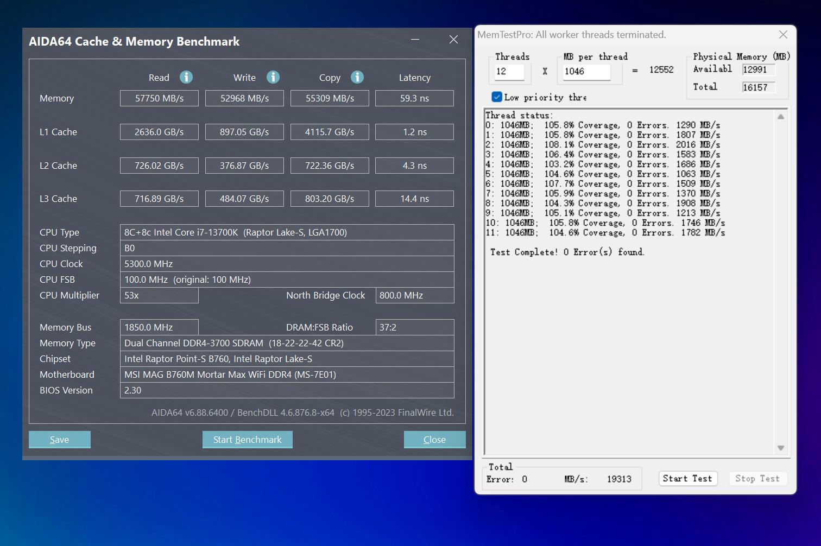Screen dimensions: 821x546
Task: Click the Physical Memory Available field
Action: click(x=758, y=69)
